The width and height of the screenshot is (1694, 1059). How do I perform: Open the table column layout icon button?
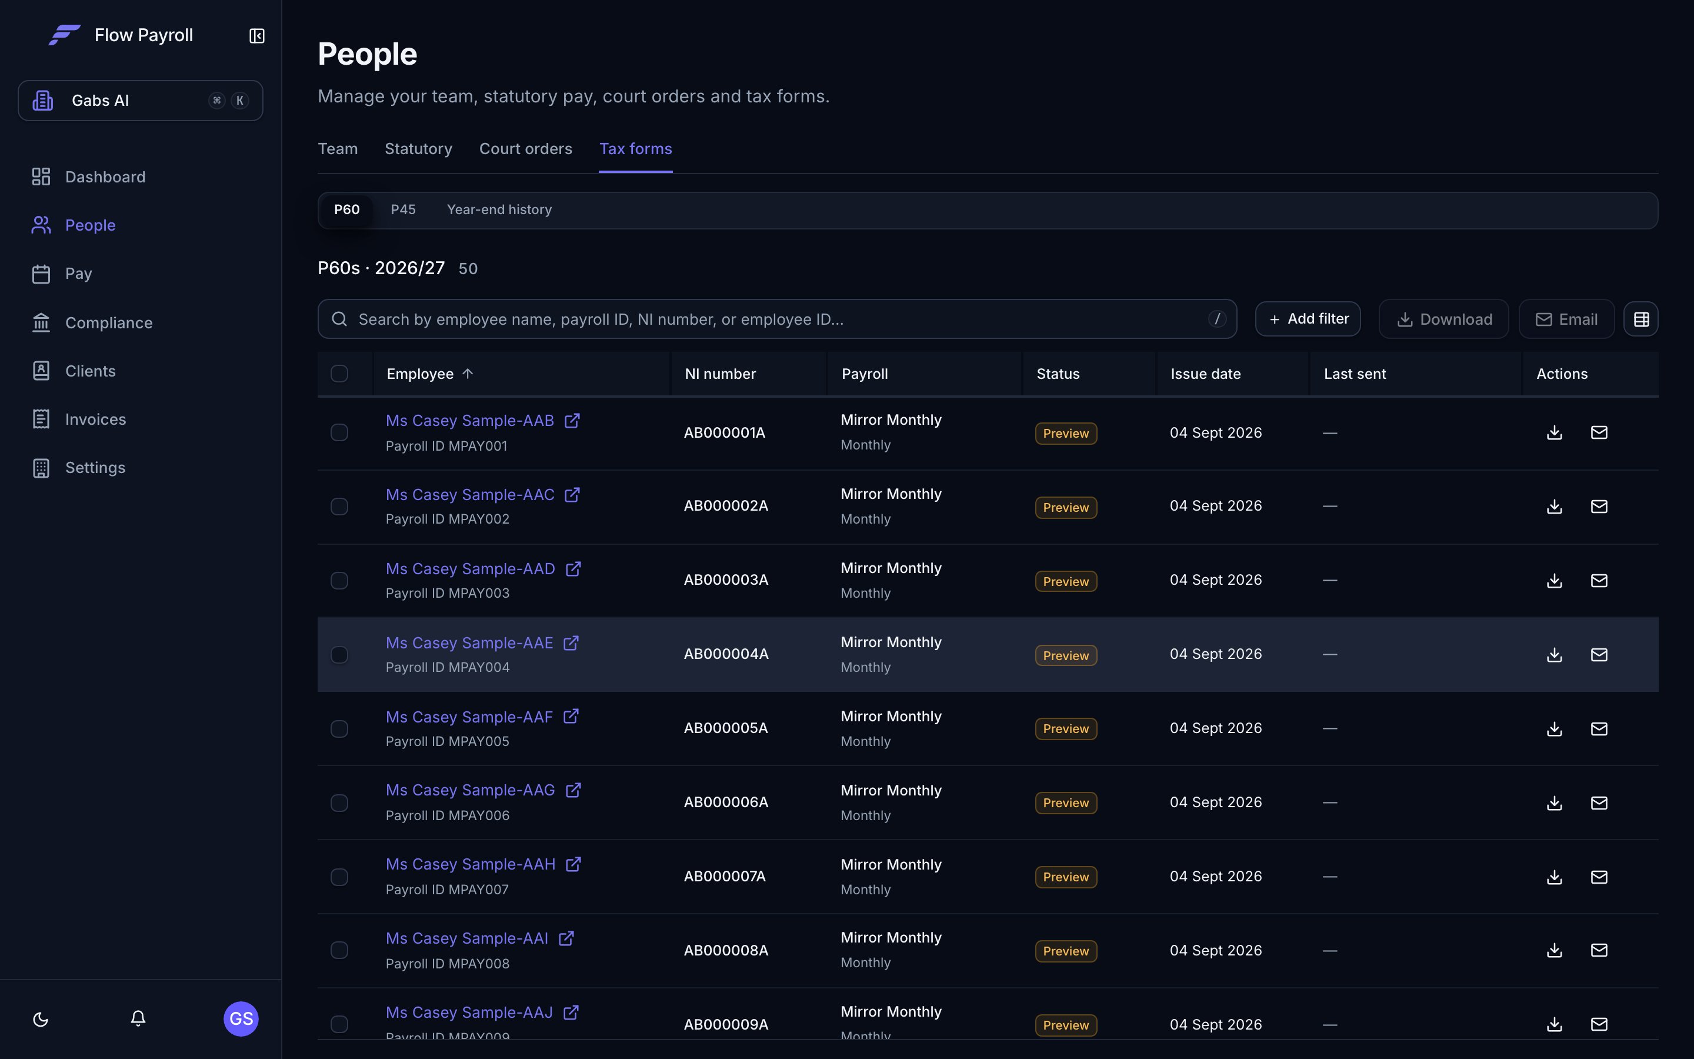pos(1641,319)
